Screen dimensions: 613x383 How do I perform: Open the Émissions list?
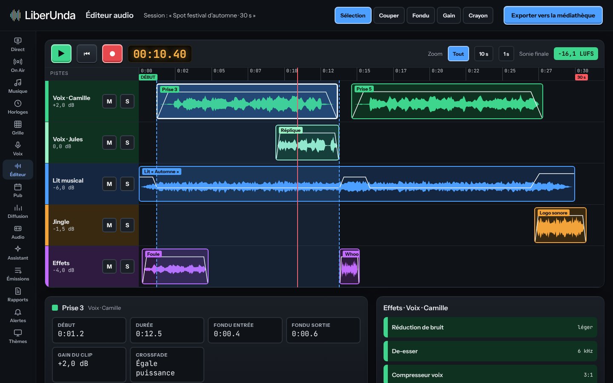(18, 274)
